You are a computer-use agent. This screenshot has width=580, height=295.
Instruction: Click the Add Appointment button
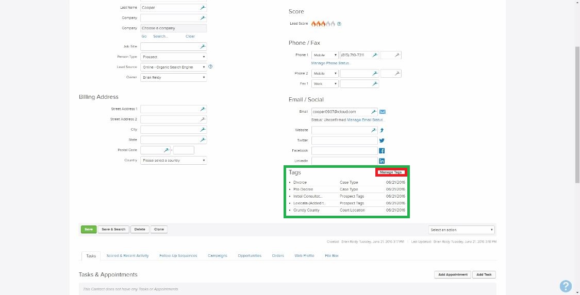click(x=453, y=275)
